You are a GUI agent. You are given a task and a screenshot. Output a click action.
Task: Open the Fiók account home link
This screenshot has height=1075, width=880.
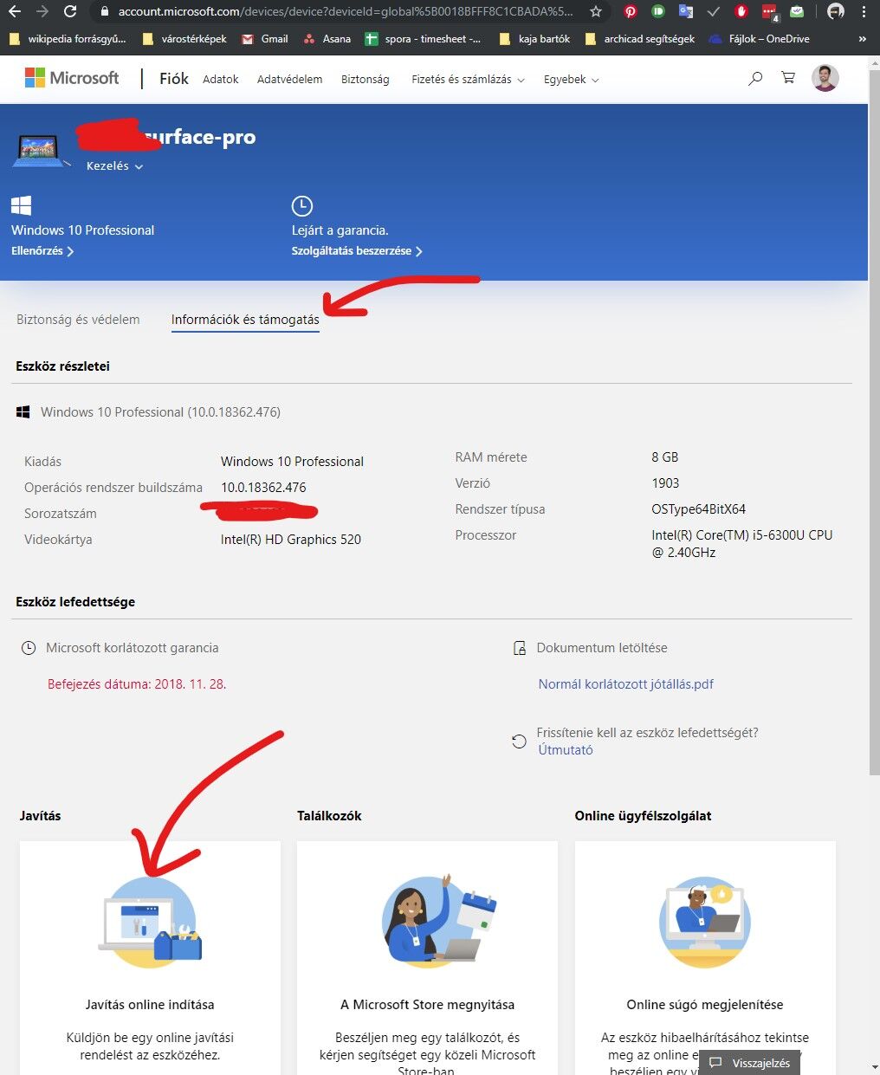click(174, 79)
